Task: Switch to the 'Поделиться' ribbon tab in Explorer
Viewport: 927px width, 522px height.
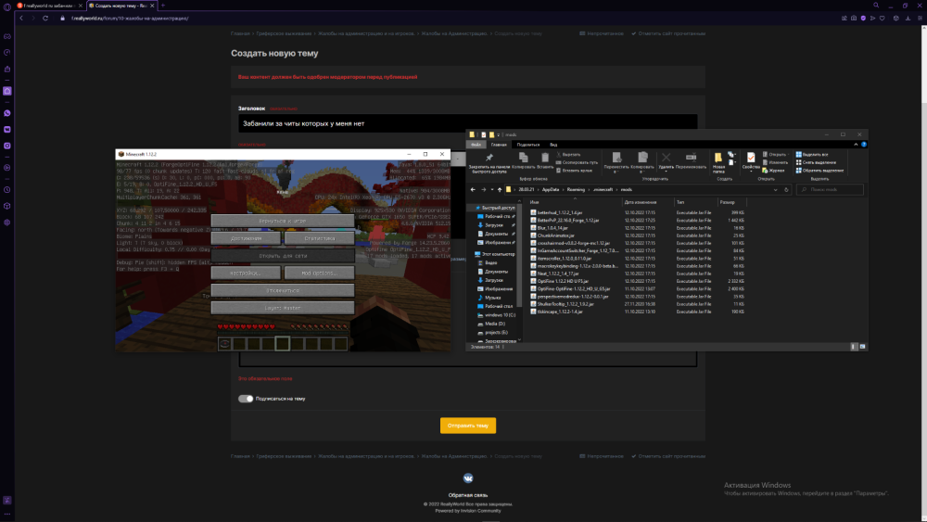Action: coord(528,145)
